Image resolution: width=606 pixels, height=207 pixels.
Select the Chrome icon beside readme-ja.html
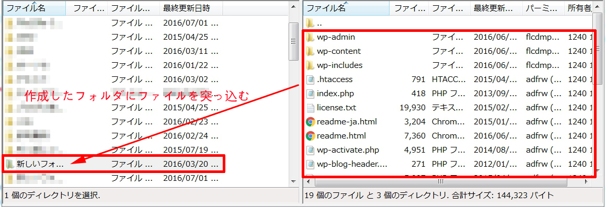click(310, 122)
